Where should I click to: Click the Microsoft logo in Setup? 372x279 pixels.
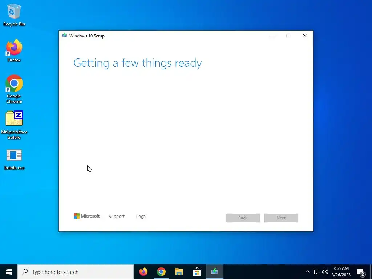pyautogui.click(x=87, y=216)
